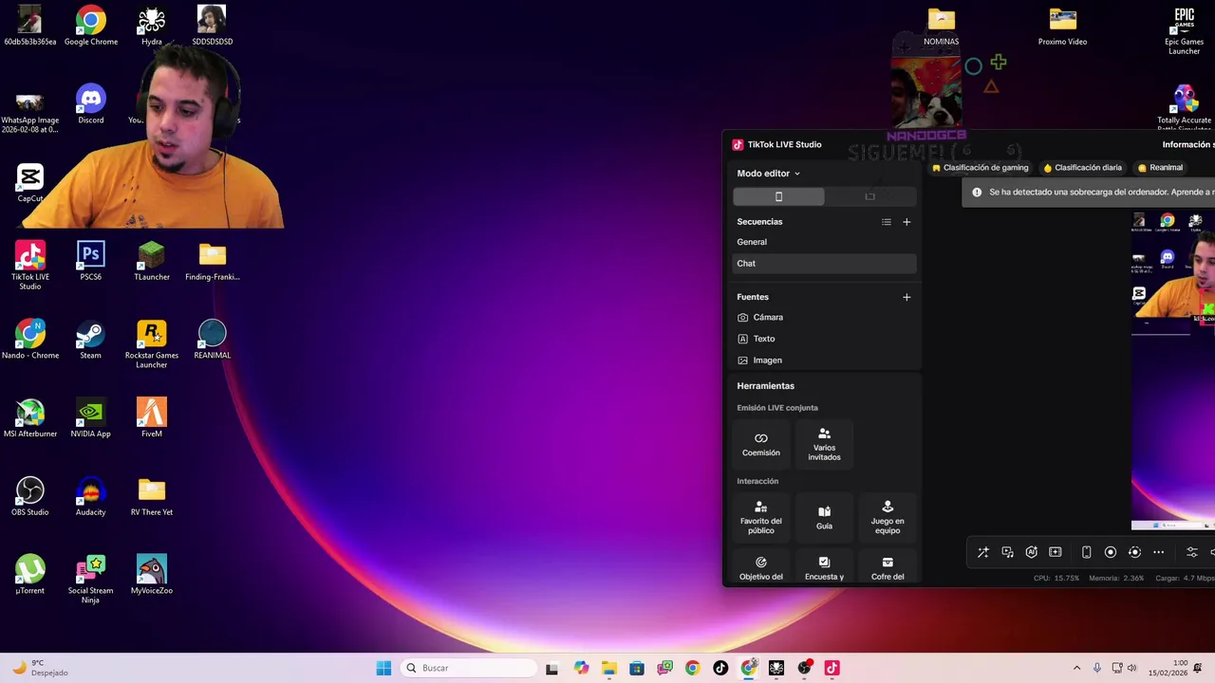Open Google Chrome desktop shortcut
The image size is (1215, 683).
91,26
